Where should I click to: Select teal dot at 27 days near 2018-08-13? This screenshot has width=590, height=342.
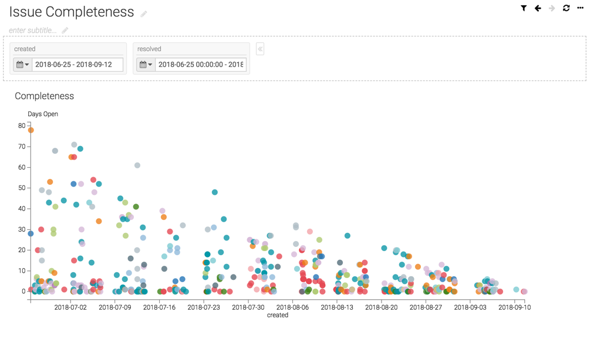(348, 236)
